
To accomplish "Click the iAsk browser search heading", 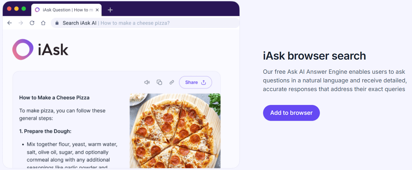I will click(314, 56).
